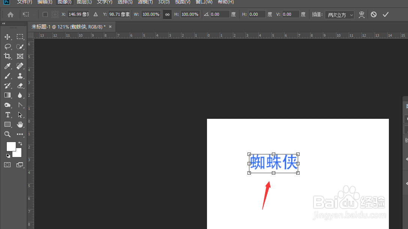Viewport: 408px width, 229px height.
Task: Open the 窗口(W) menu
Action: point(204,2)
